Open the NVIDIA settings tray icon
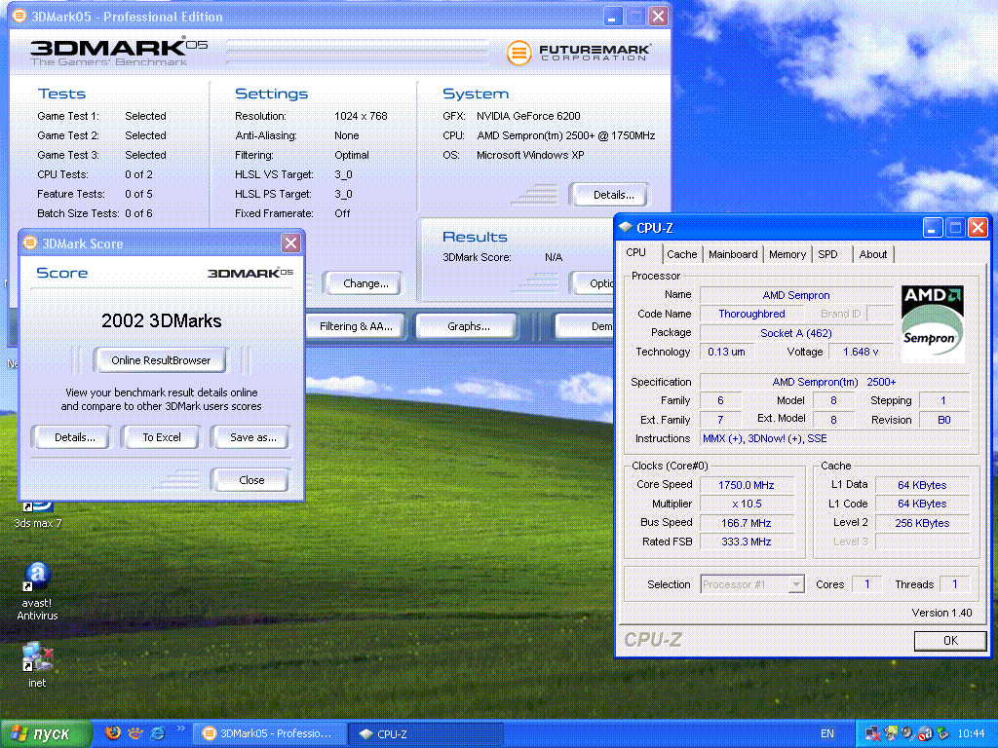998x748 pixels. click(x=891, y=734)
